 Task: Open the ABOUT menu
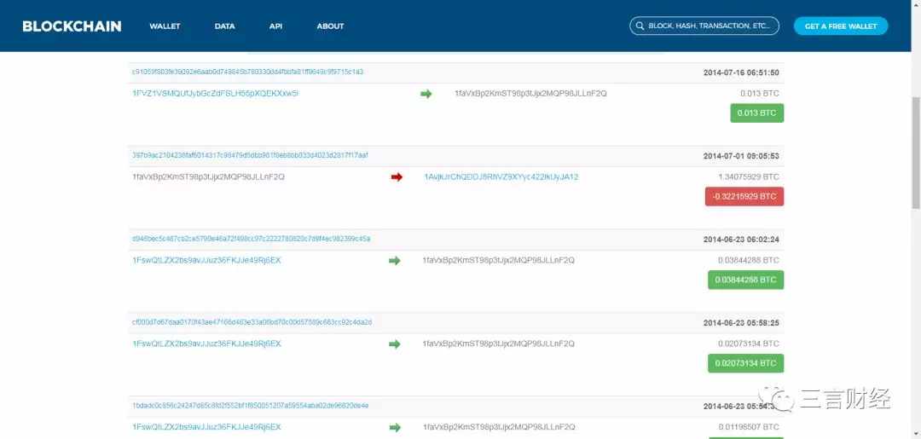(x=330, y=26)
